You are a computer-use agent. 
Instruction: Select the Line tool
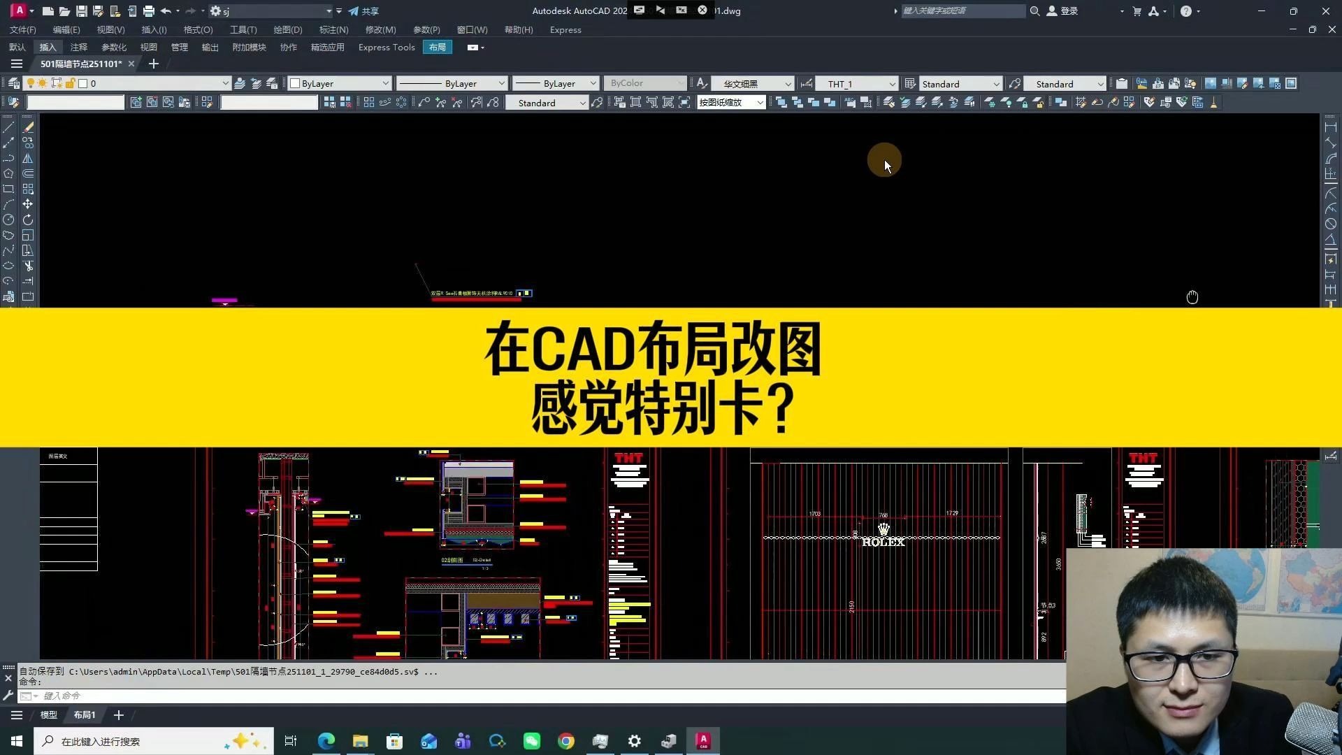(9, 127)
